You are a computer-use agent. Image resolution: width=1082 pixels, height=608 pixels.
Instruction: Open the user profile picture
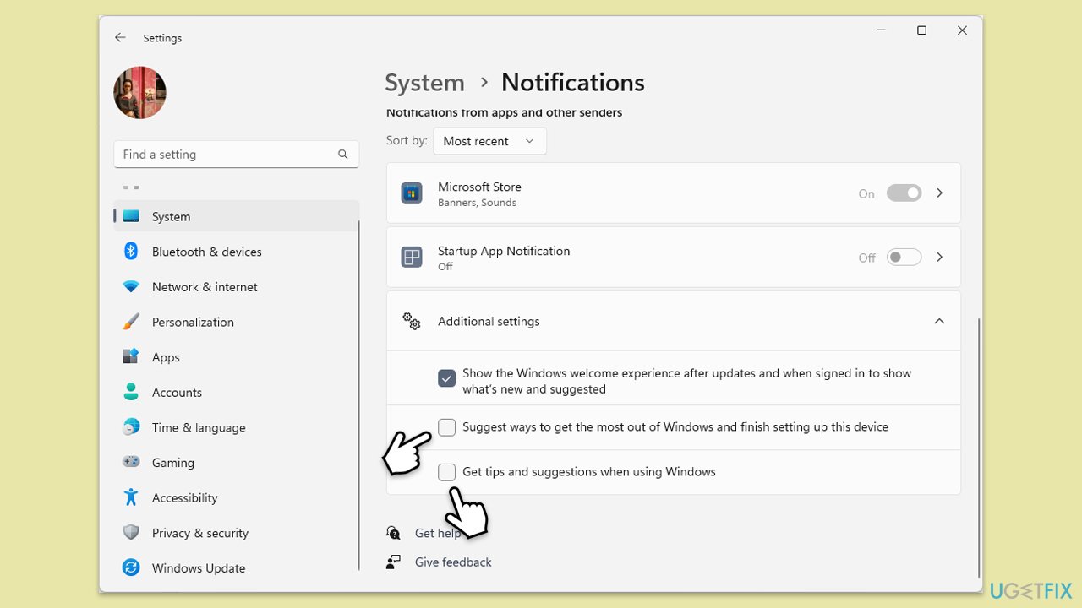pyautogui.click(x=139, y=93)
